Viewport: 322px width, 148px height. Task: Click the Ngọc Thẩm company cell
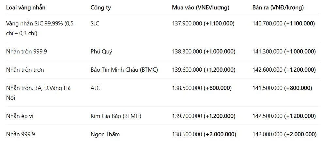[105, 134]
